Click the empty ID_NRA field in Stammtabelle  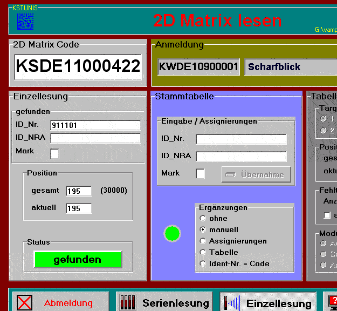240,157
